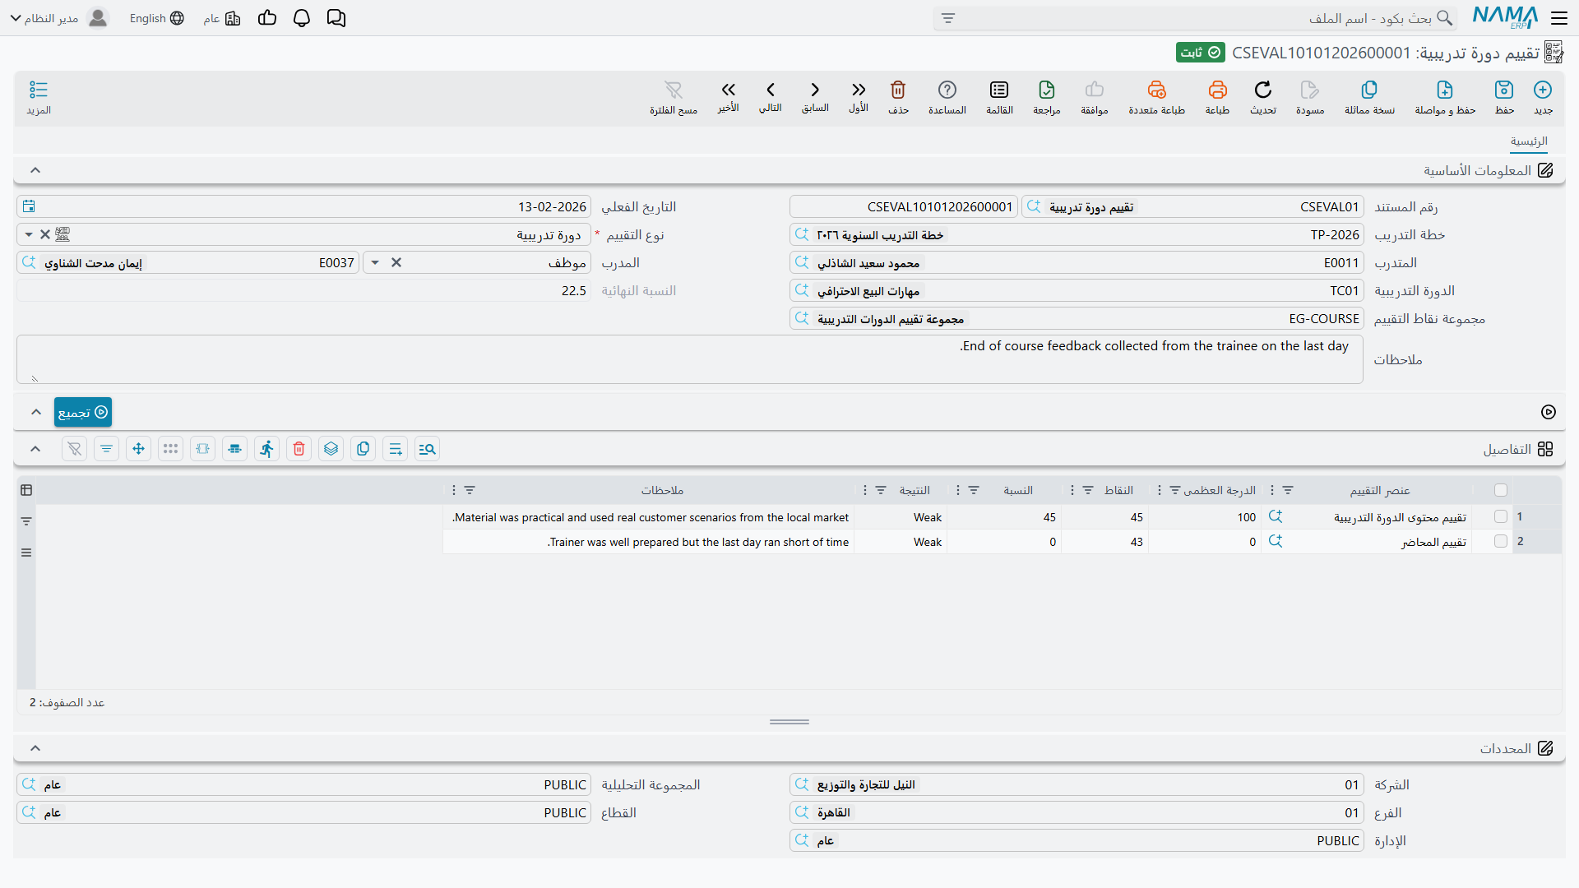
Task: Click the New (جديد) document icon
Action: point(1543,90)
